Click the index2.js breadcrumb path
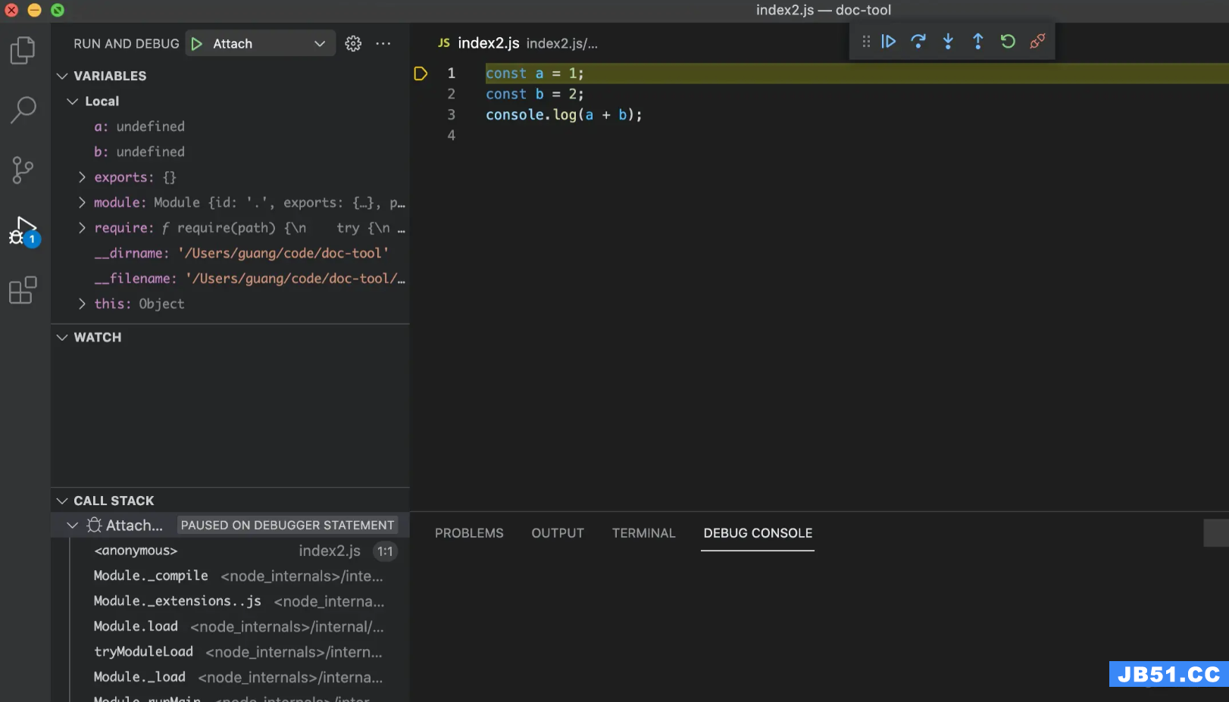1229x702 pixels. (x=561, y=44)
